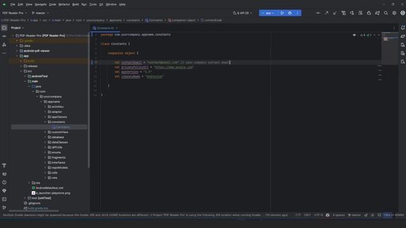Show more tool windows ellipsis in left sidebar
Screen dimensions: 406x228
point(4,53)
